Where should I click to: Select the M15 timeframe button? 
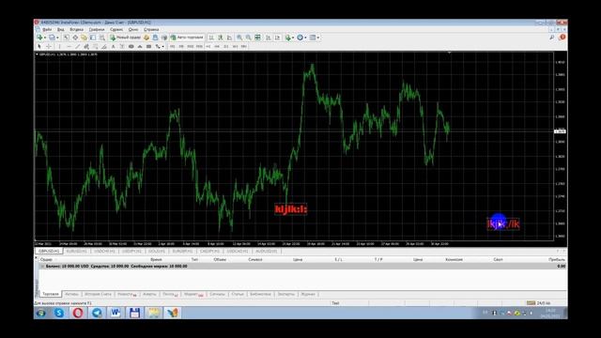tap(190, 46)
